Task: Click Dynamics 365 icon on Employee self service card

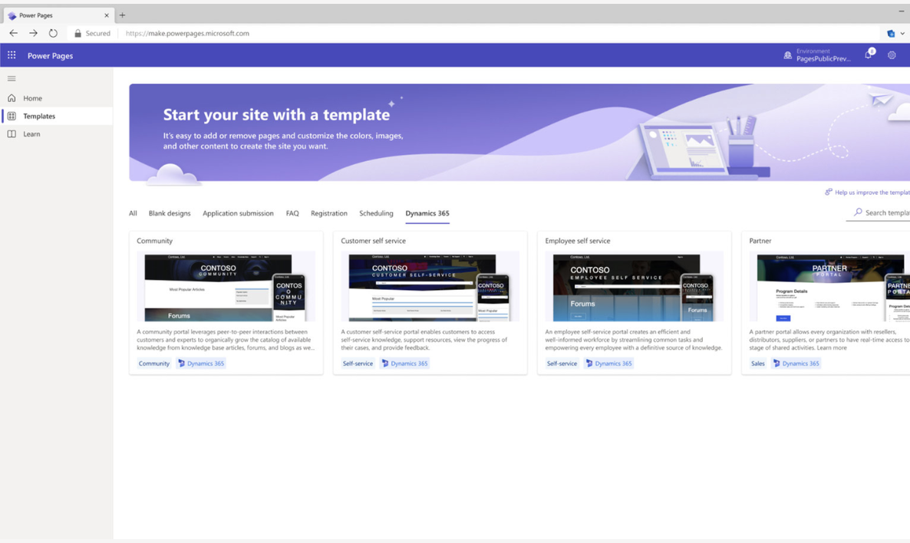Action: coord(589,364)
